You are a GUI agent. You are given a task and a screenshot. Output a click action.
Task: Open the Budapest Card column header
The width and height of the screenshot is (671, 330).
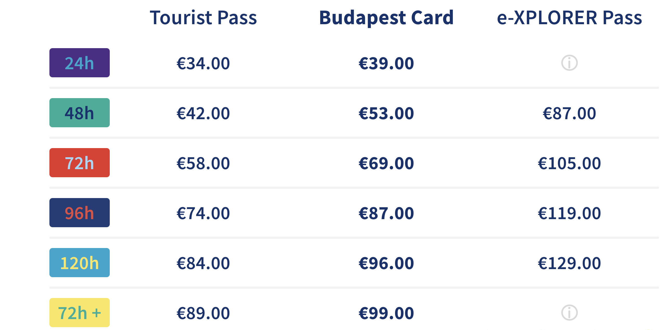tap(386, 18)
